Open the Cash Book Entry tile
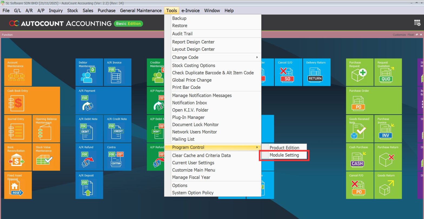424x219 pixels. point(32,100)
